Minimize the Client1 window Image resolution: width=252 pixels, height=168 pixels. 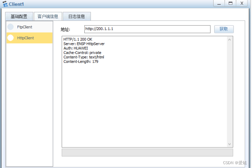pyautogui.click(x=219, y=3)
